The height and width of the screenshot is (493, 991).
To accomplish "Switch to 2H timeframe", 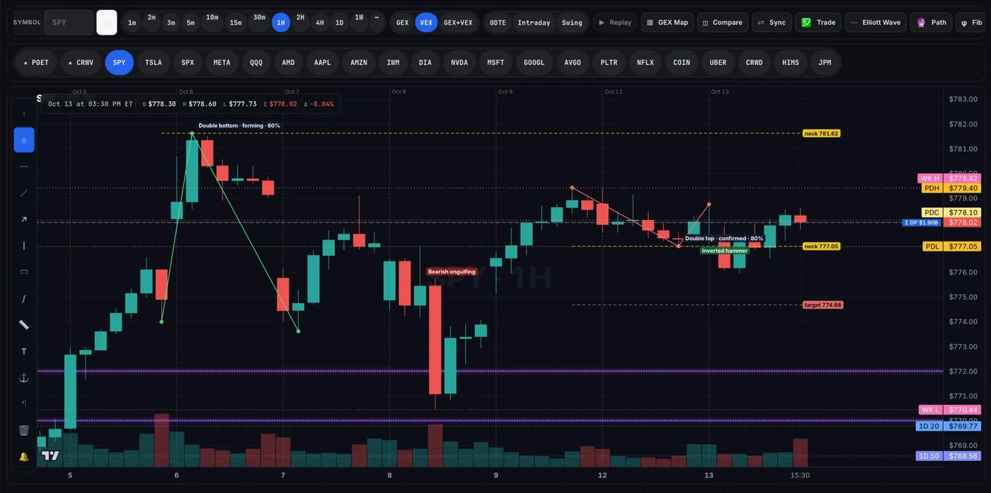I will [300, 23].
